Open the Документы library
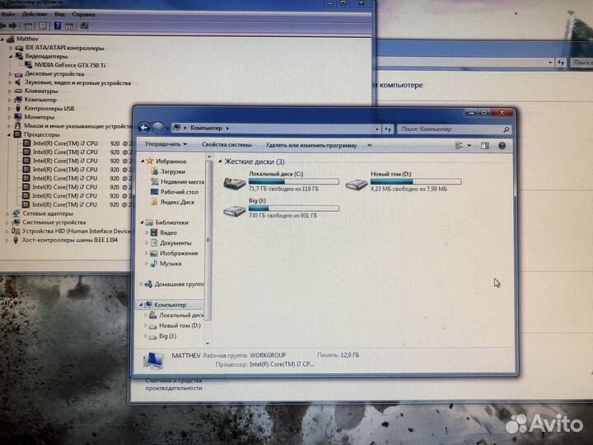 coord(175,243)
